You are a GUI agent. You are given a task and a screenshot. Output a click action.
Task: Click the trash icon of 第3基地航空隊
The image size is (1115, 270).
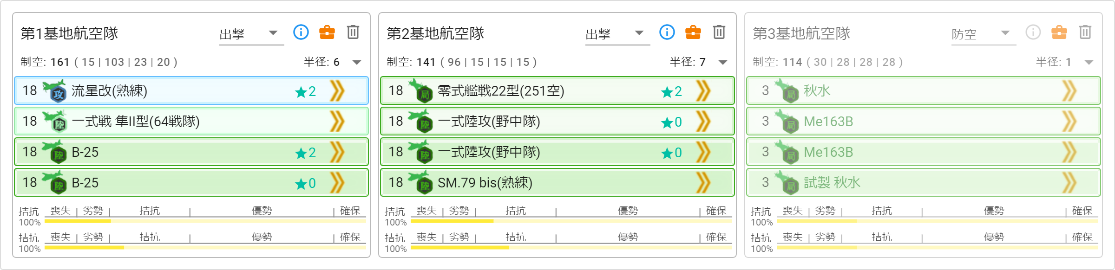[x=1085, y=32]
